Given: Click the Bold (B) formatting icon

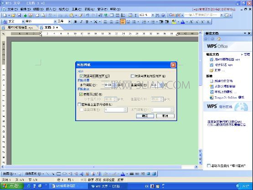Looking at the screenshot, I should (x=75, y=21).
